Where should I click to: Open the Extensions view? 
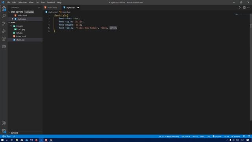(4, 39)
